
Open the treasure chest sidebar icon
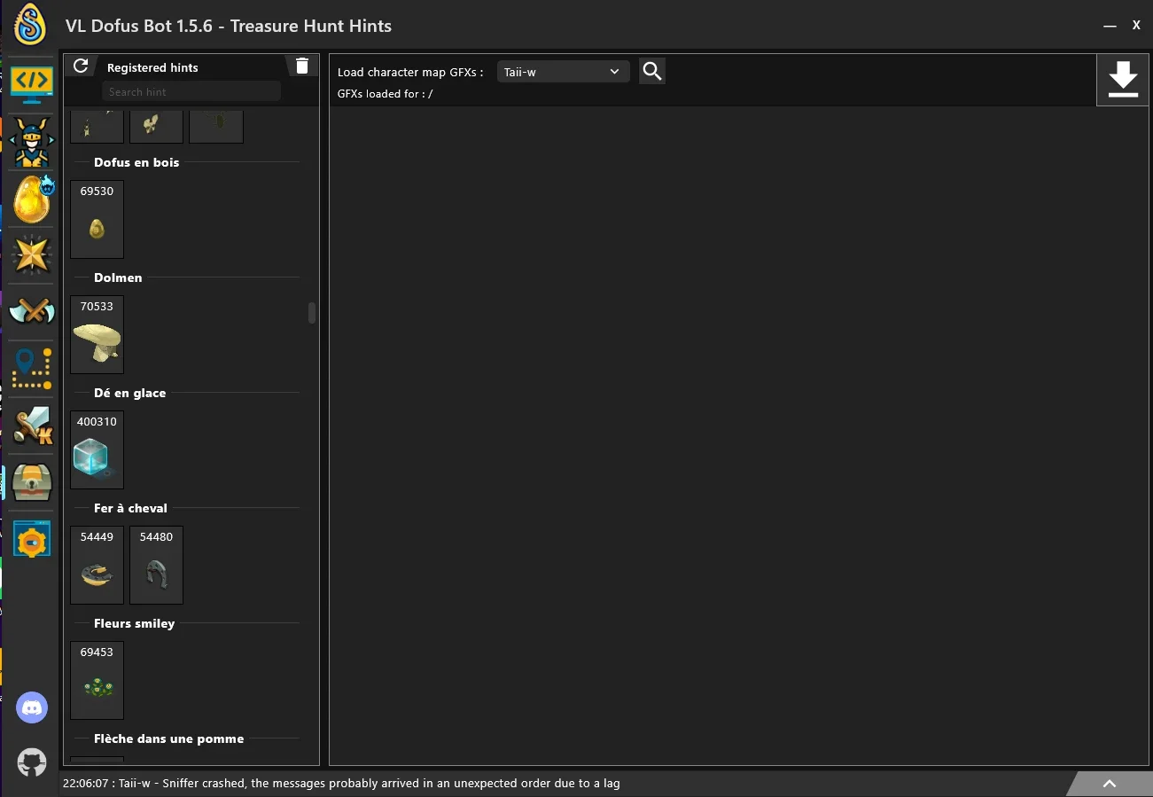[32, 482]
